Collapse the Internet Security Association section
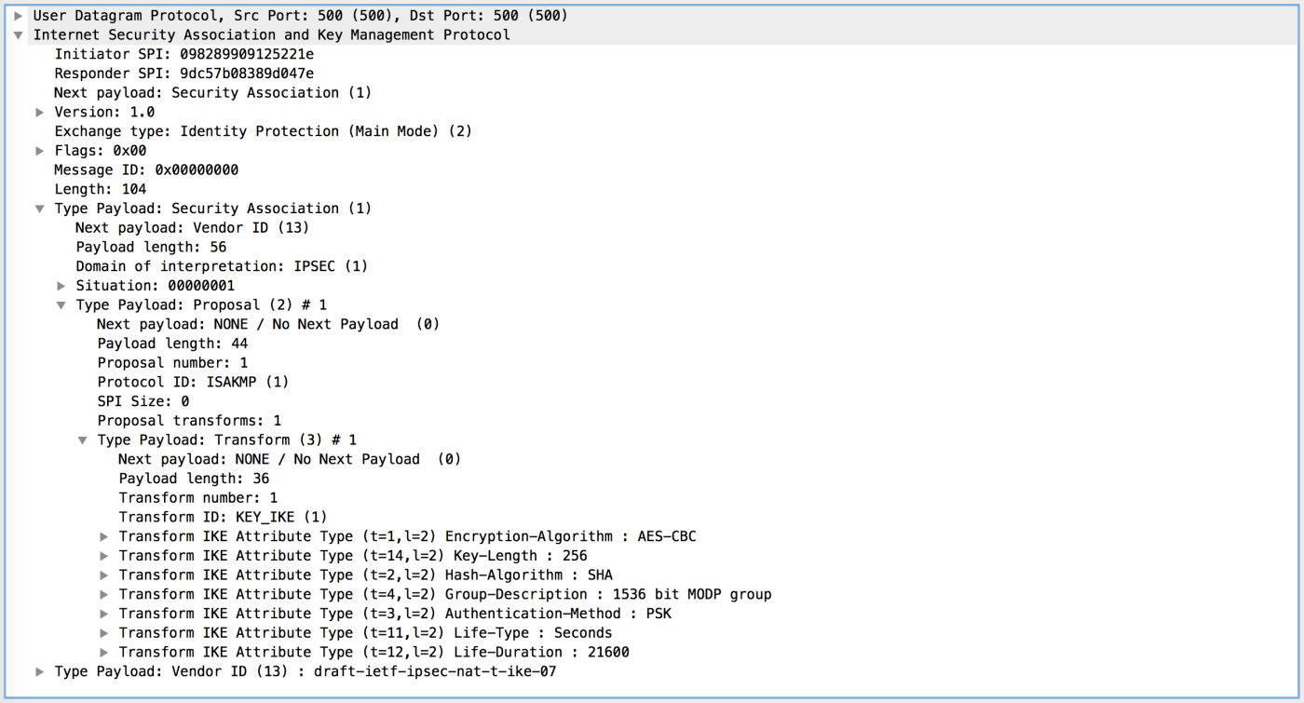Screen dimensions: 1304x703 click(19, 34)
